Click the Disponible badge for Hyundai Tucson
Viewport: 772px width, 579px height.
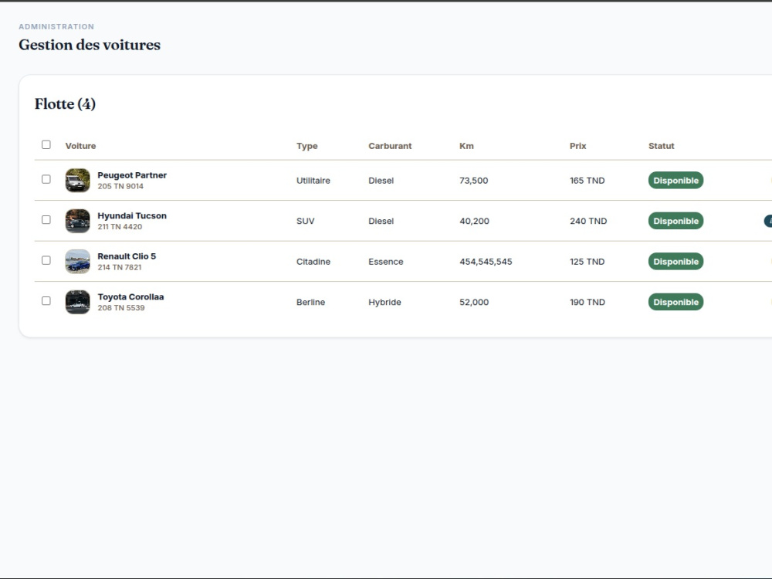pos(675,221)
